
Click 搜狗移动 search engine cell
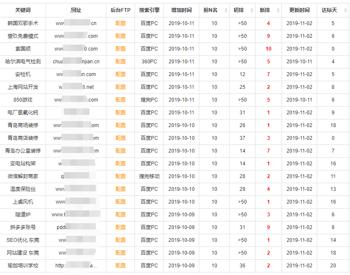point(149,176)
